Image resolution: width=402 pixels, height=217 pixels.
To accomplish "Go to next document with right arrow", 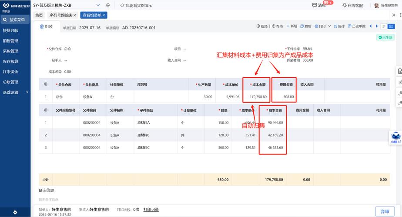I will point(377,26).
